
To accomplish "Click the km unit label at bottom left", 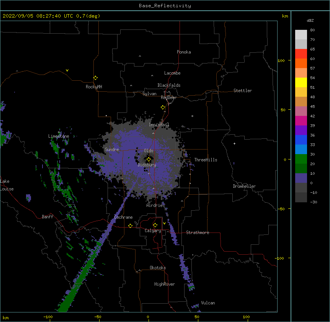I will pos(5,318).
